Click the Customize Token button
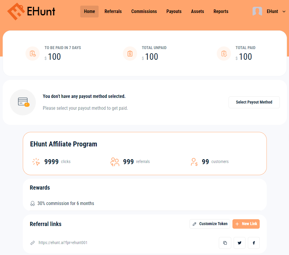This screenshot has width=289, height=255. (210, 224)
